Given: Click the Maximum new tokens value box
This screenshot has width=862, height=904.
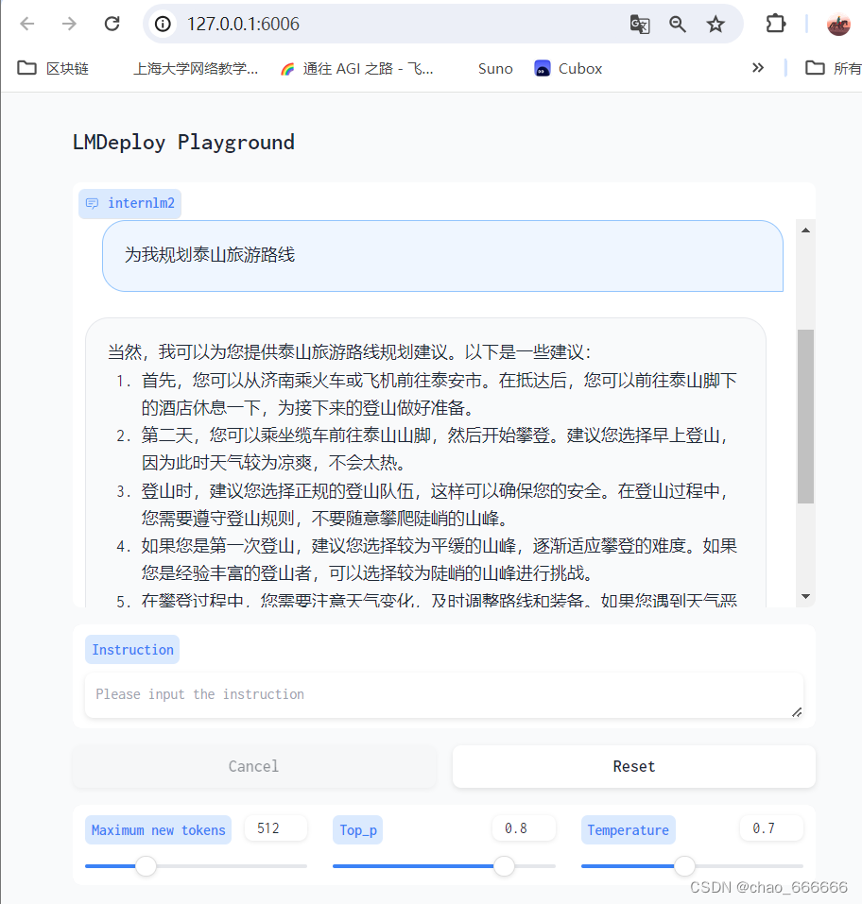Looking at the screenshot, I should point(275,828).
